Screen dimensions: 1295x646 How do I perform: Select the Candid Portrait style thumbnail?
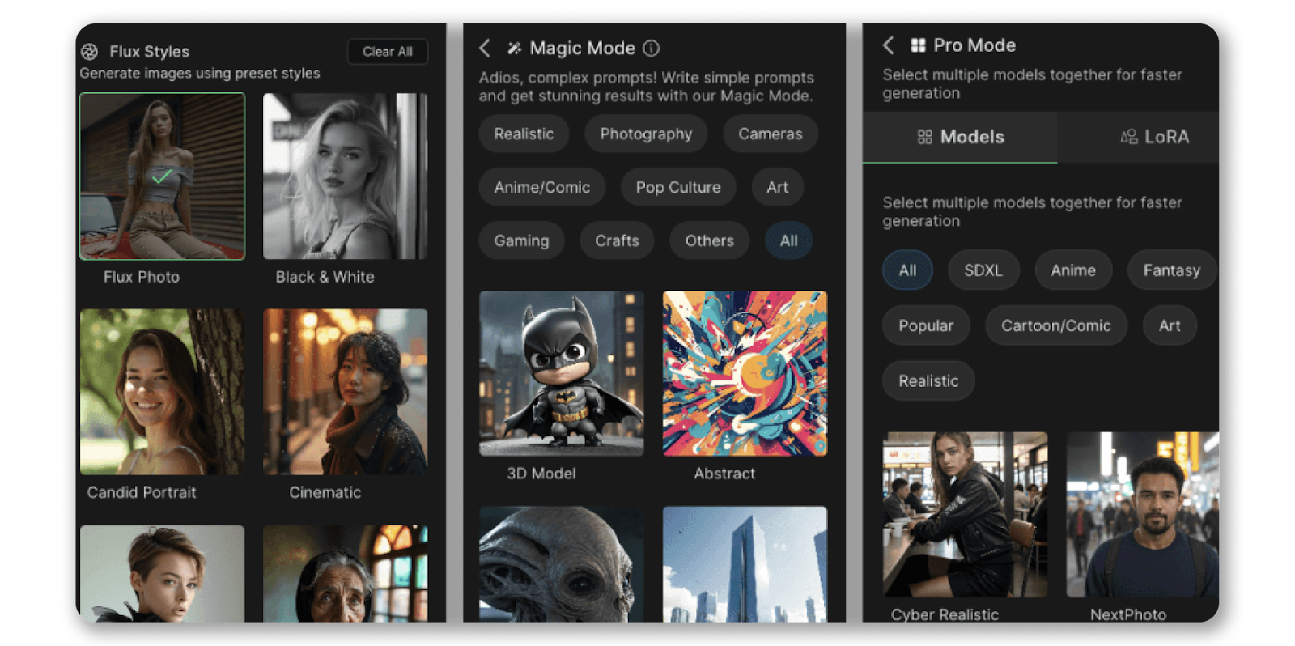[162, 391]
